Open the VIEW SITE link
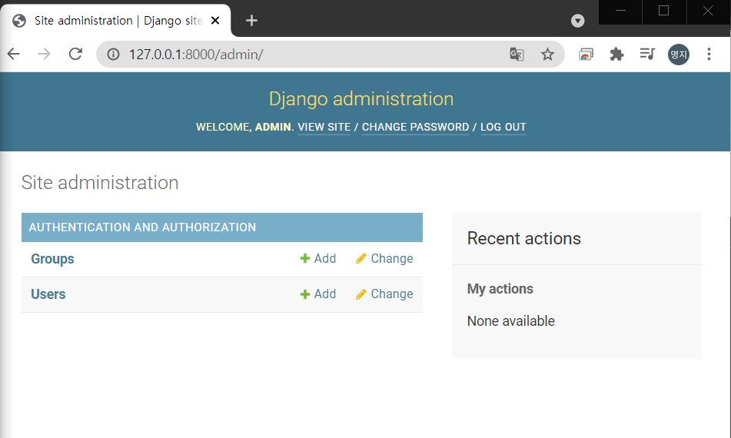This screenshot has height=438, width=731. [324, 128]
